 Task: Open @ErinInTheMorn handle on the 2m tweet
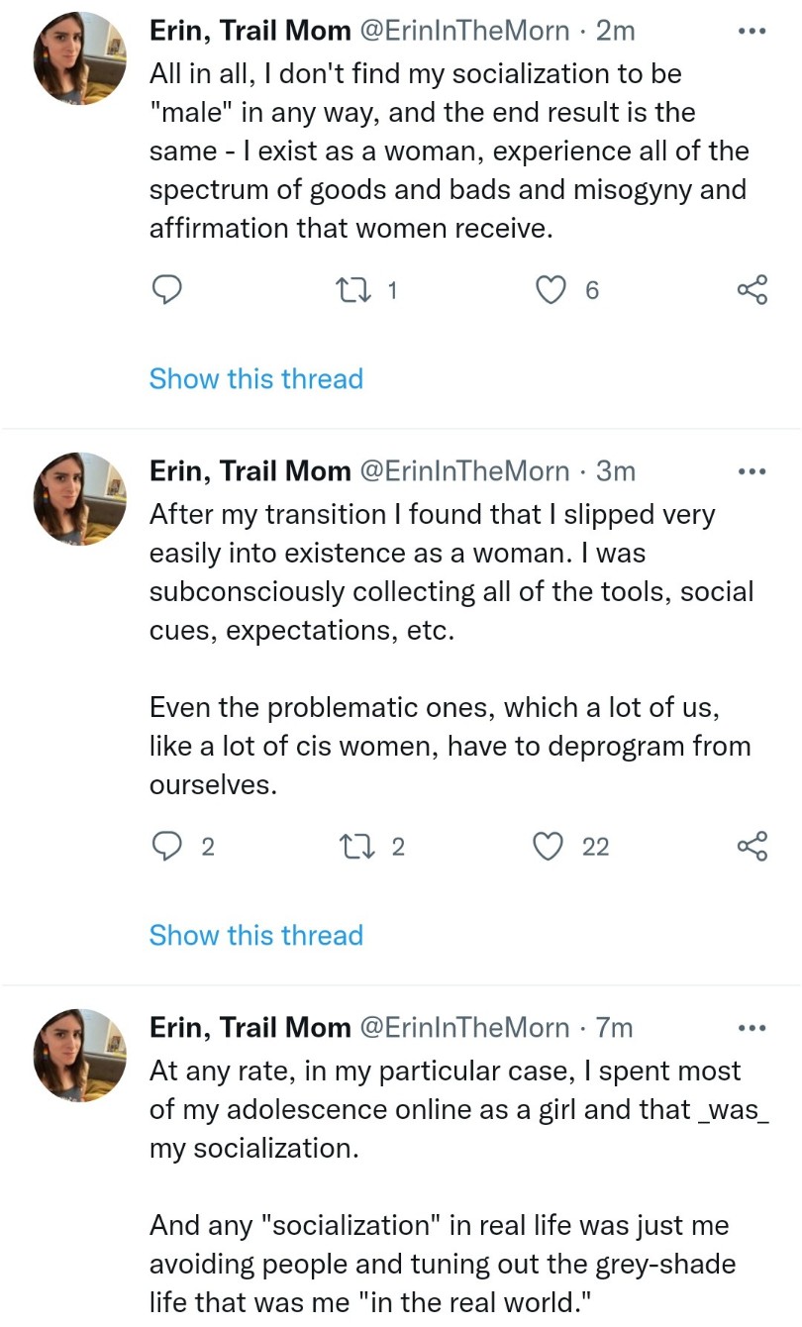pos(463,32)
